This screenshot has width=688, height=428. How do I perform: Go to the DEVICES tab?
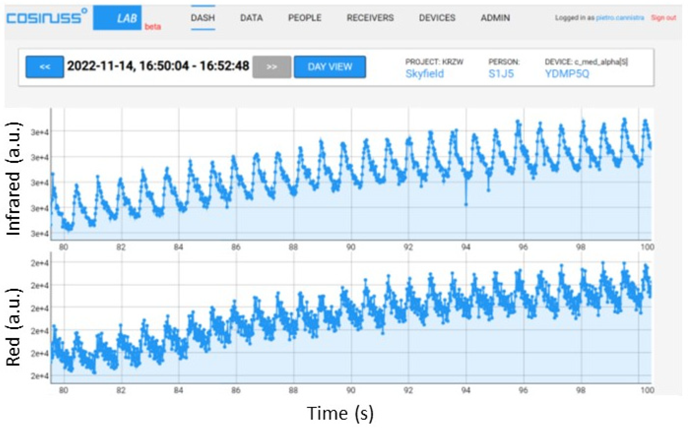point(437,18)
